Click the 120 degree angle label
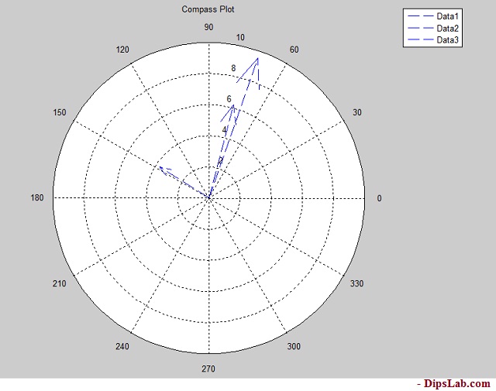 (122, 50)
